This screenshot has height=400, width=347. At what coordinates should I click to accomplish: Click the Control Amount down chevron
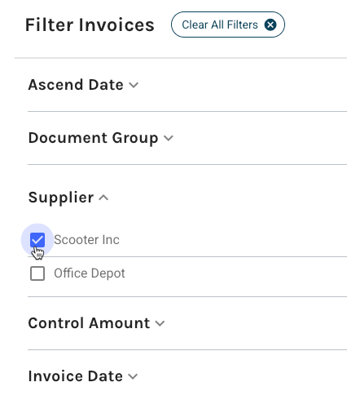point(160,323)
